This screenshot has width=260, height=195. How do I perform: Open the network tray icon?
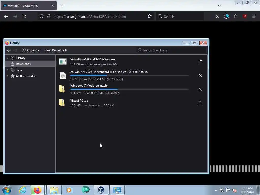click(222, 190)
